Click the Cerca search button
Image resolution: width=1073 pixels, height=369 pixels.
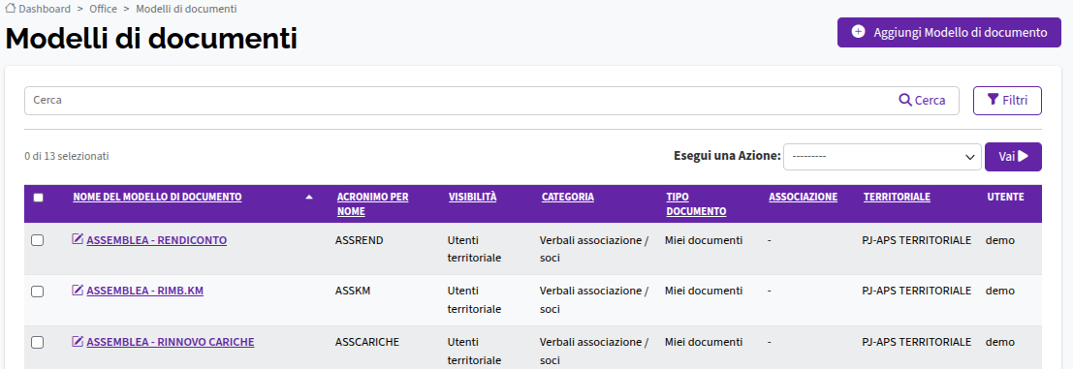(923, 101)
